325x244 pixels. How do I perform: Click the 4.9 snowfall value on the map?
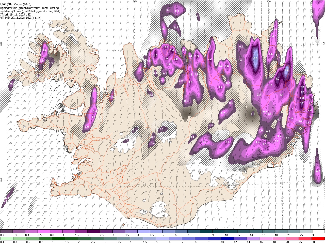coord(286,70)
